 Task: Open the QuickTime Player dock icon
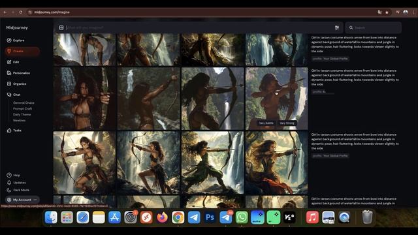344,217
